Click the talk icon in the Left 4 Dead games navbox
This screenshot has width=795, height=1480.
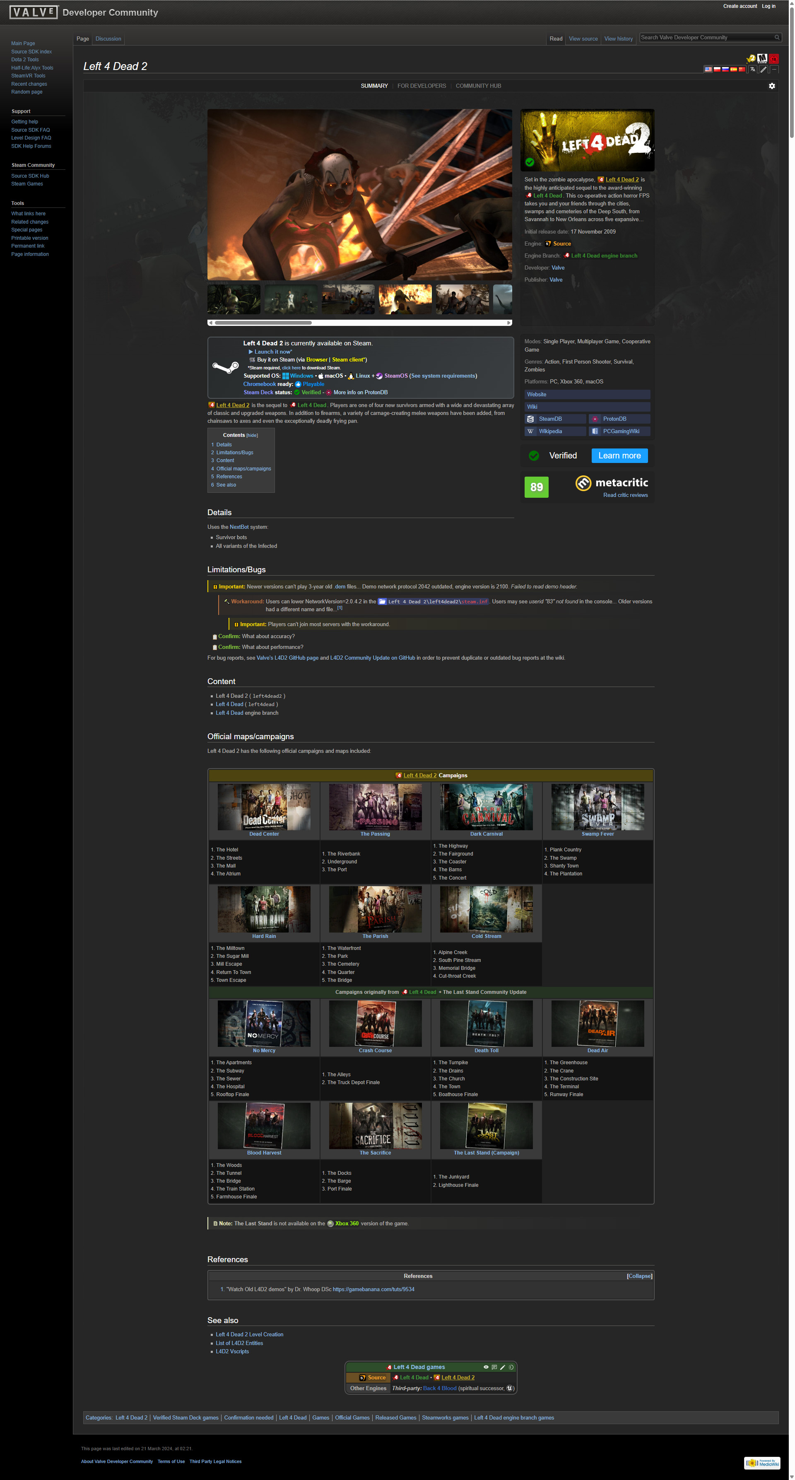point(494,1367)
